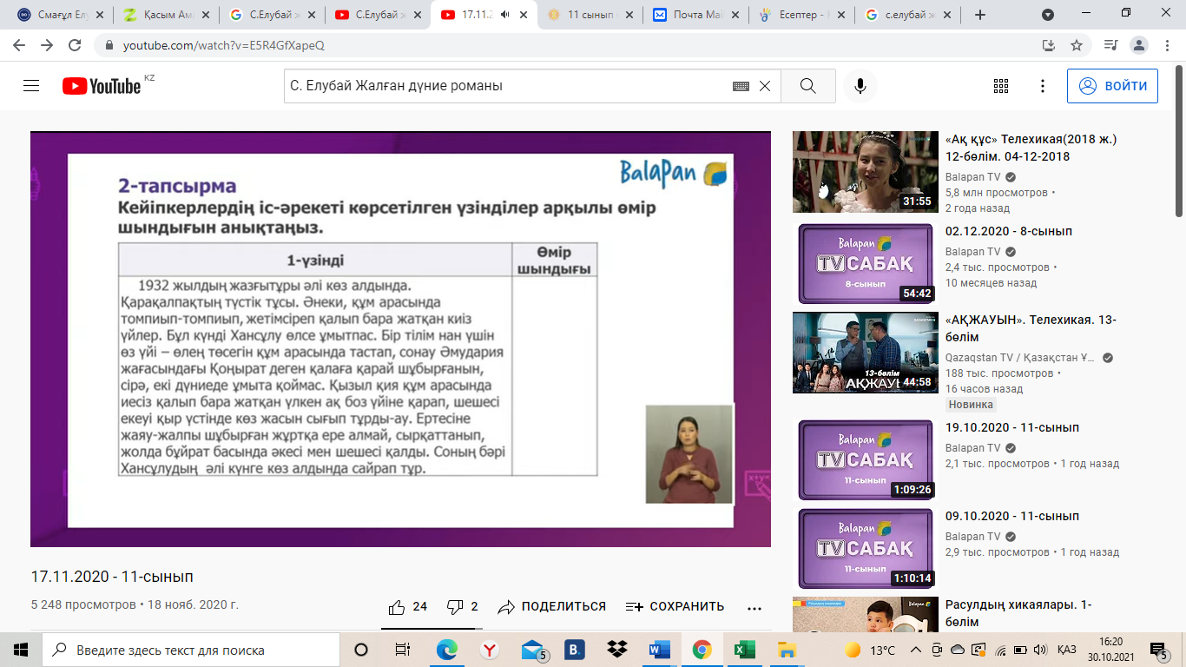
Task: Open the 09.10.2020 - 11-сынып video link
Action: [1012, 516]
